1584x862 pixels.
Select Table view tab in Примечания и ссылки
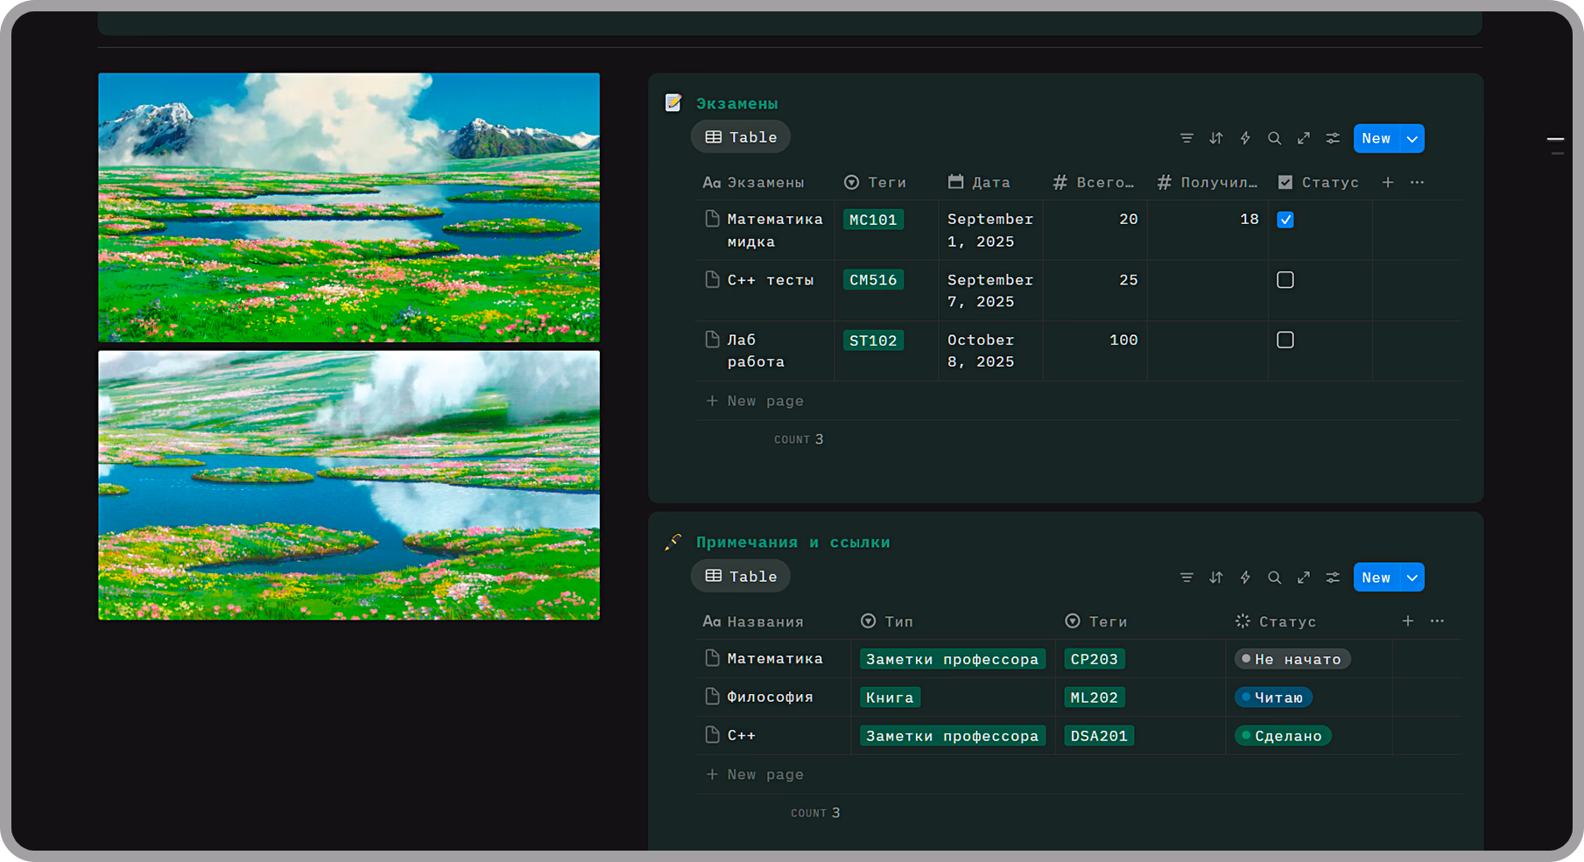[x=741, y=577]
